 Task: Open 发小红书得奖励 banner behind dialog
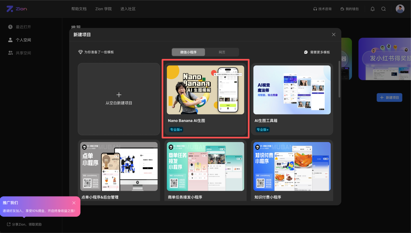385,59
